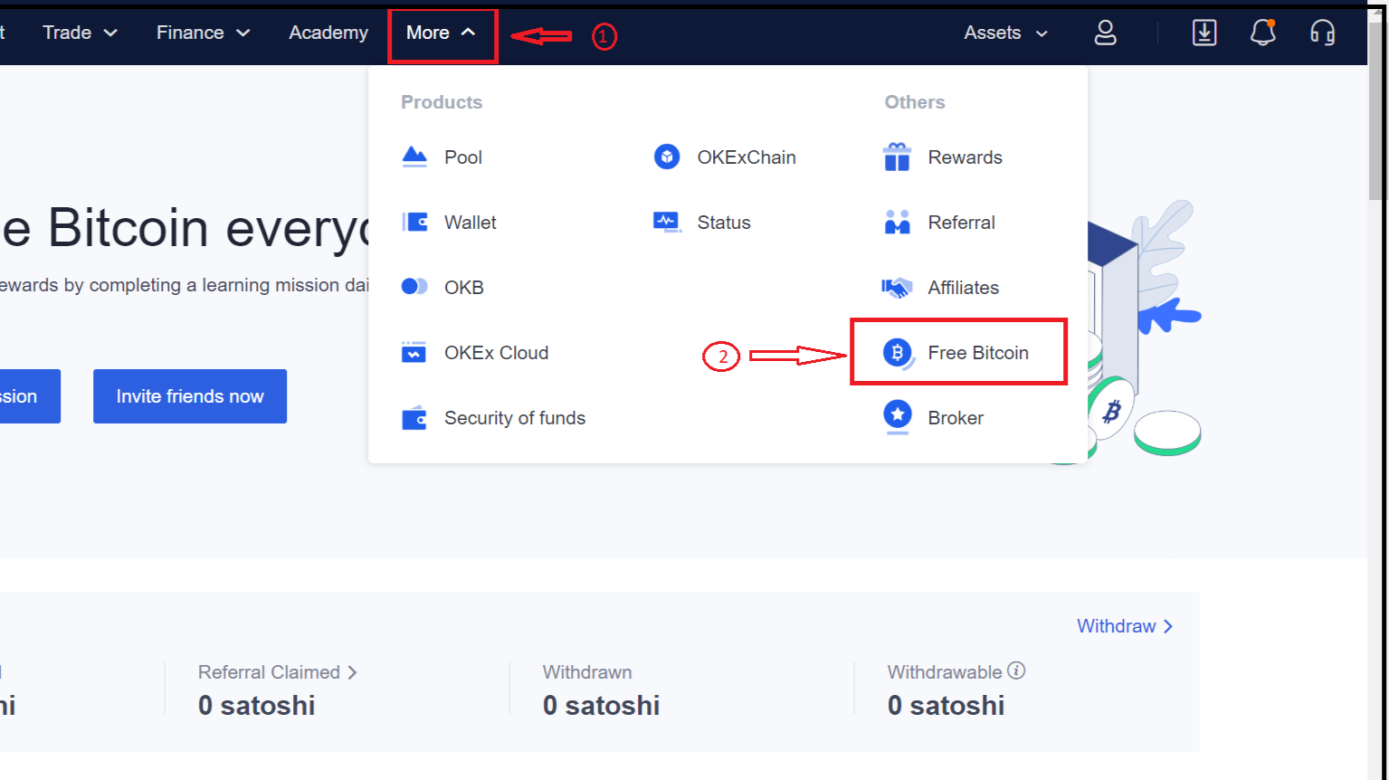The width and height of the screenshot is (1389, 780).
Task: Select the Wallet icon in Products
Action: (x=414, y=222)
